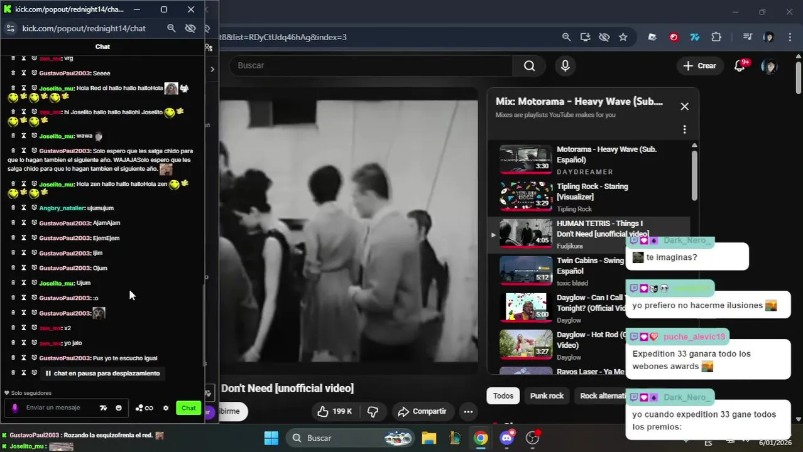Open the Chrome profile avatar
Image resolution: width=803 pixels, height=452 pixels.
click(768, 37)
